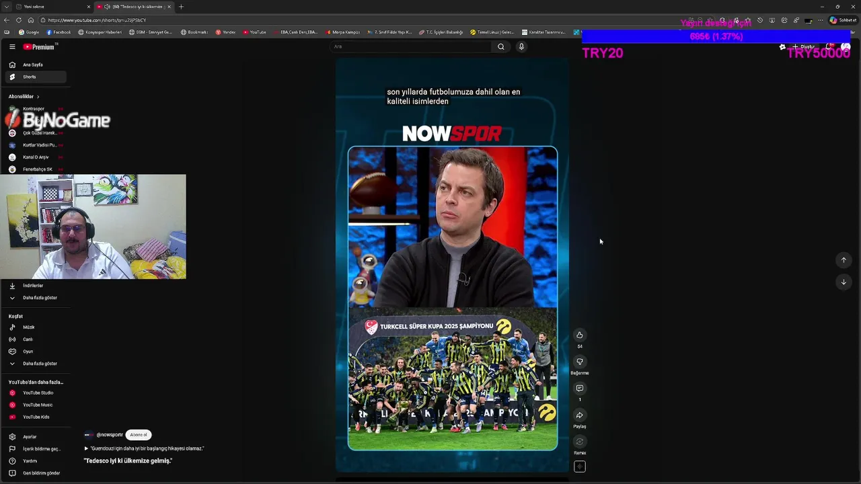This screenshot has width=861, height=484.
Task: Open the Yandex bookmark
Action: [225, 32]
